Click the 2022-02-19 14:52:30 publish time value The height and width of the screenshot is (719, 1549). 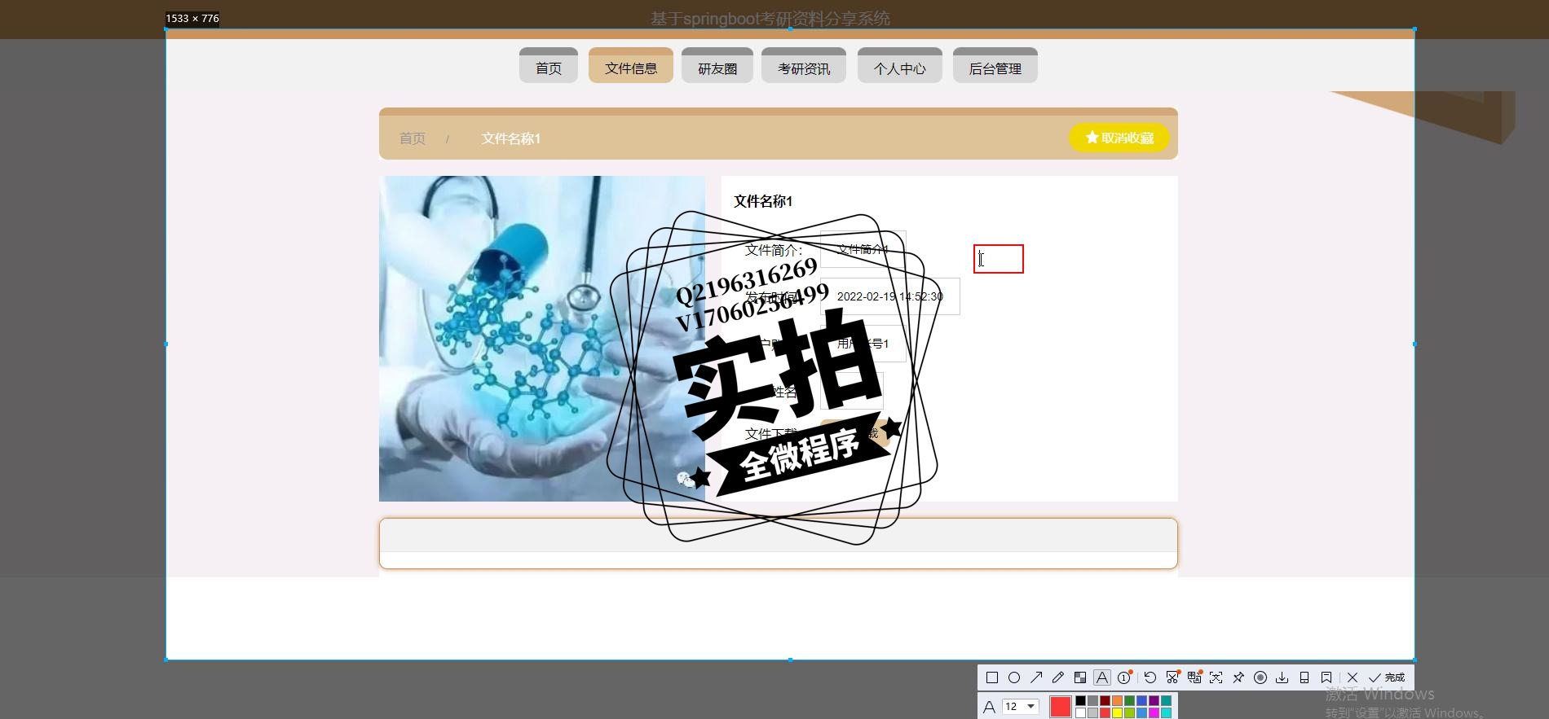coord(890,296)
